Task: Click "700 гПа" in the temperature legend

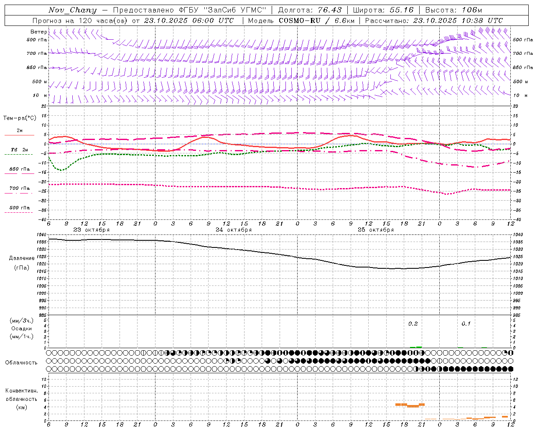Action: pyautogui.click(x=20, y=189)
